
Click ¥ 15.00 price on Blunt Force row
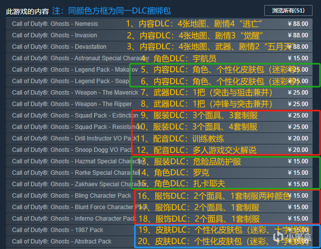pyautogui.click(x=298, y=207)
